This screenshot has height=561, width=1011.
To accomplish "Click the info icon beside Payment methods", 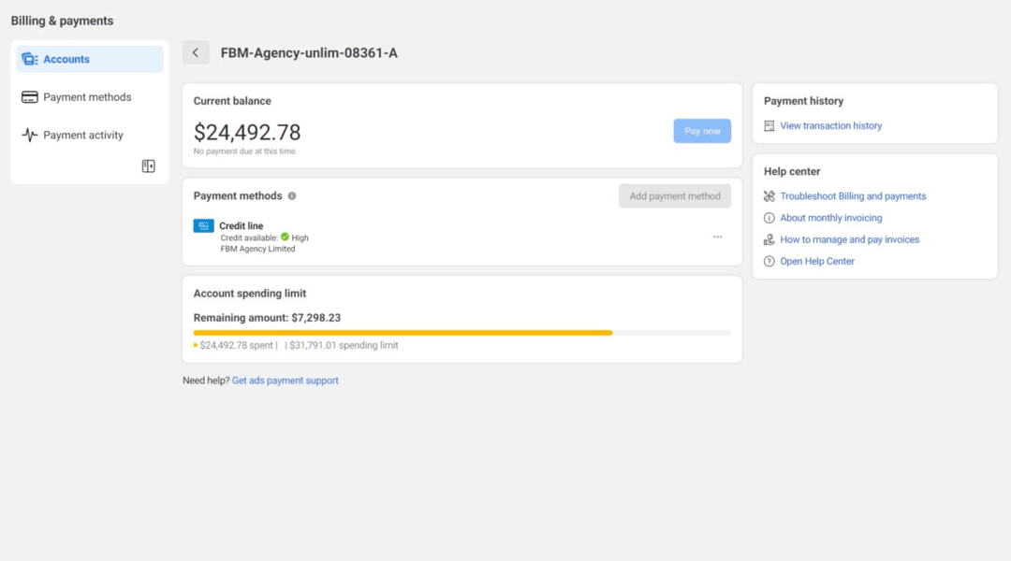I will click(292, 196).
